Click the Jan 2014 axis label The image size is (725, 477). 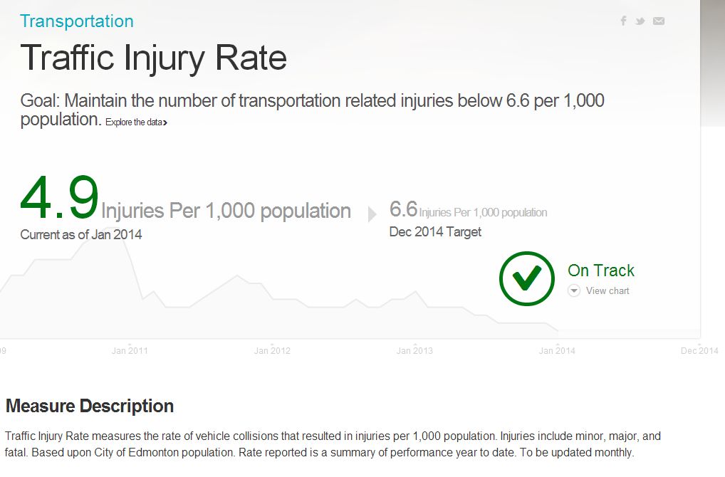coord(556,350)
